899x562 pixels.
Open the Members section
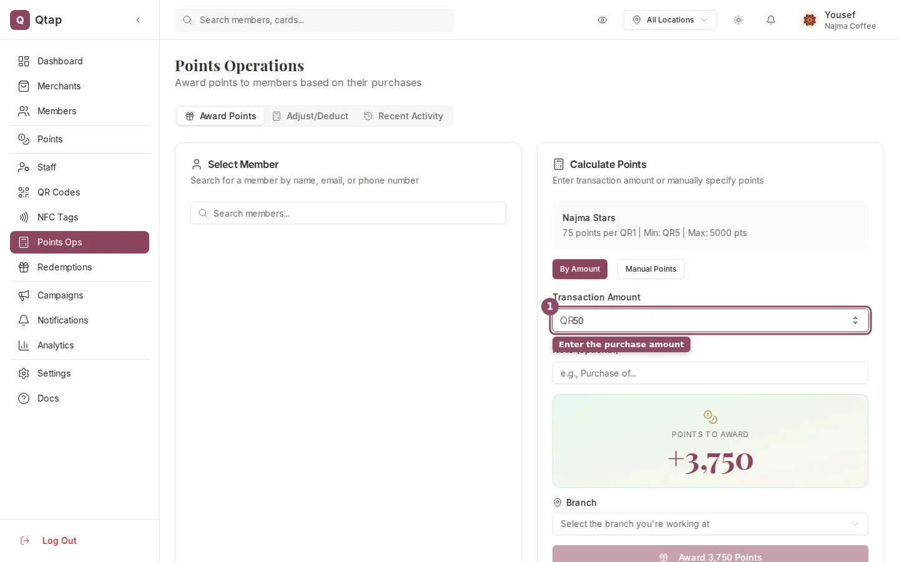click(x=79, y=111)
